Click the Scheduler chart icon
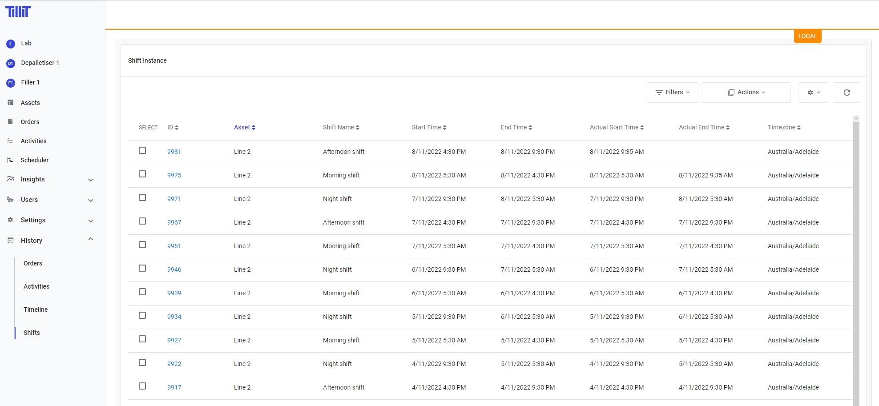 (10, 160)
